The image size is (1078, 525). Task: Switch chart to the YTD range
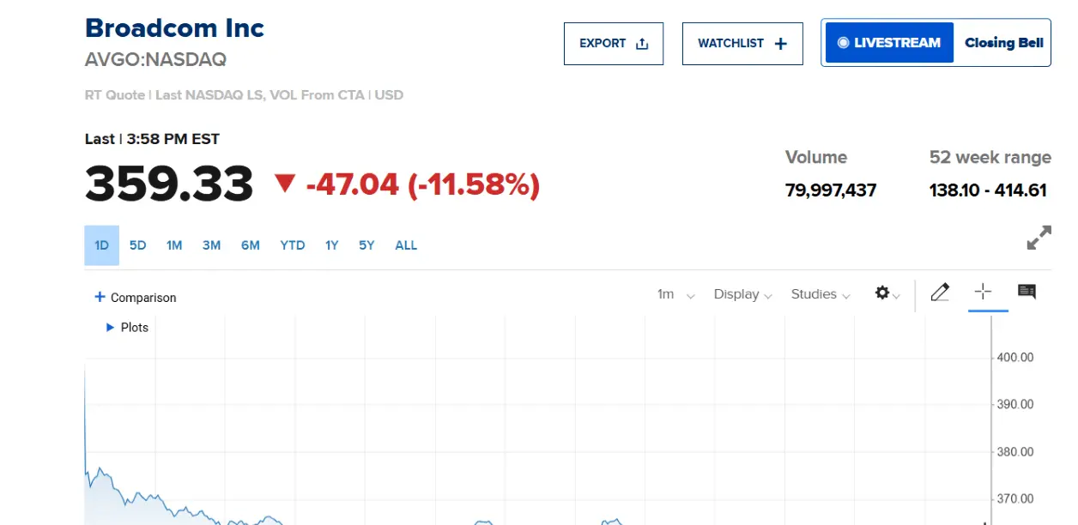tap(292, 245)
